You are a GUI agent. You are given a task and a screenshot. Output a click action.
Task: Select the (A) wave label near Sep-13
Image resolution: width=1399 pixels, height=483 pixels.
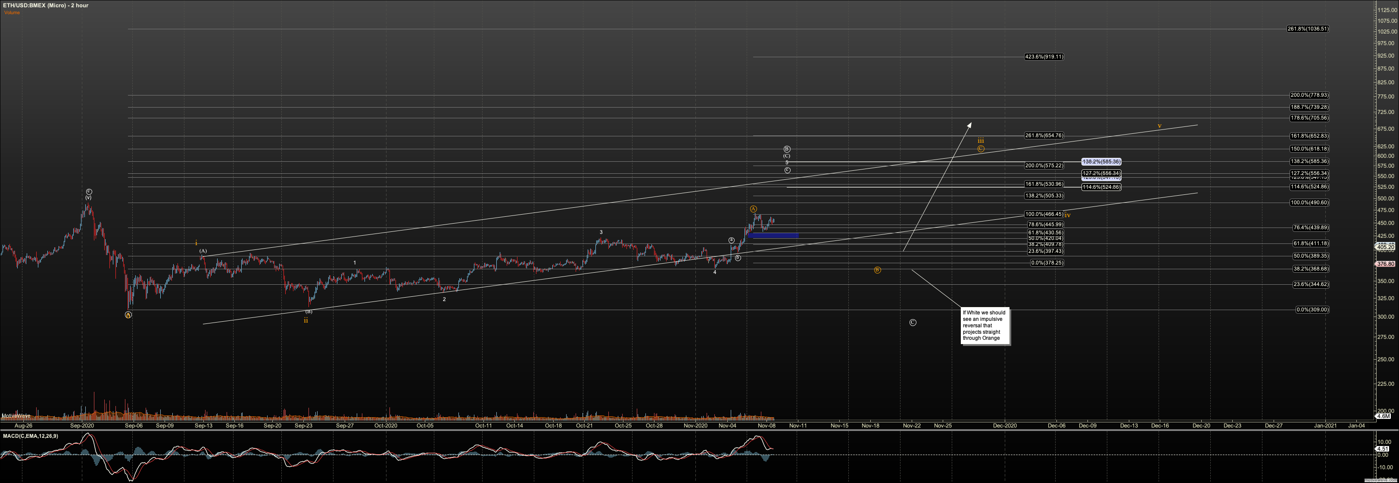[x=203, y=251]
